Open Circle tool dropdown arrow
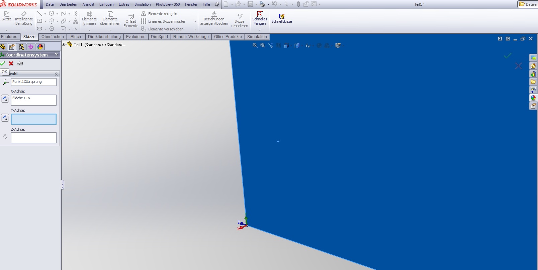538x270 pixels. pyautogui.click(x=57, y=14)
